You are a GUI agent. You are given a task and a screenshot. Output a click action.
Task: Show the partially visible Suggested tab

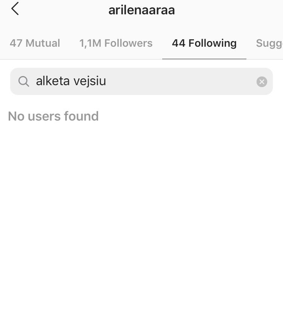point(269,43)
